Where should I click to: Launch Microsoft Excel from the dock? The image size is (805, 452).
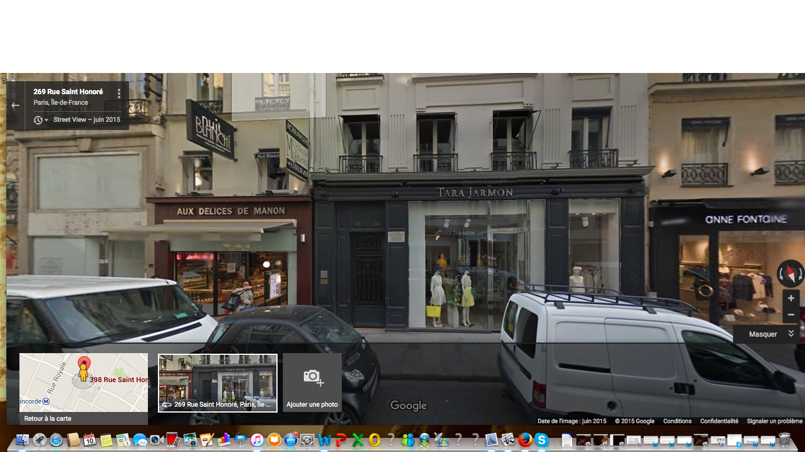[x=358, y=440]
